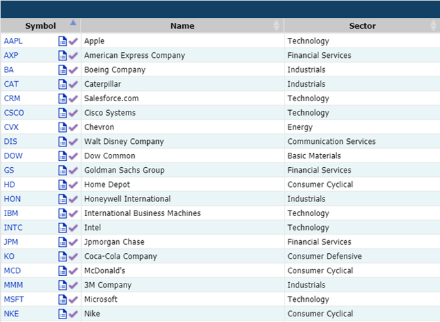
Task: Open the AXP symbol link
Action: pos(11,55)
